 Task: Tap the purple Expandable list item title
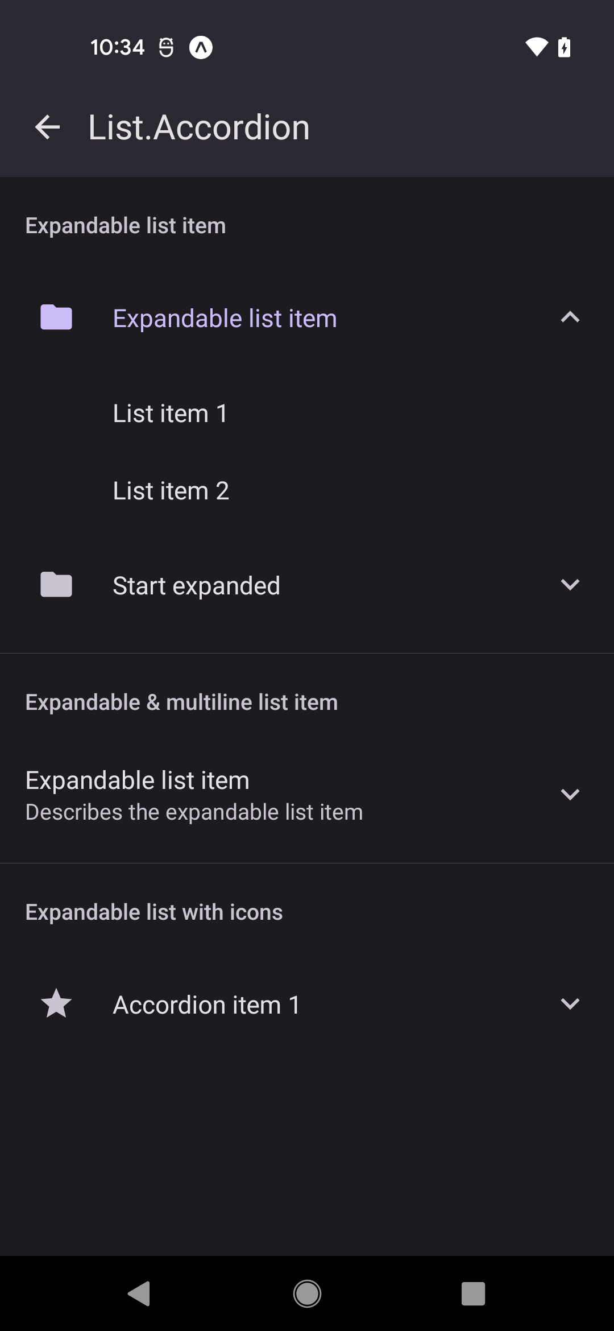[225, 319]
